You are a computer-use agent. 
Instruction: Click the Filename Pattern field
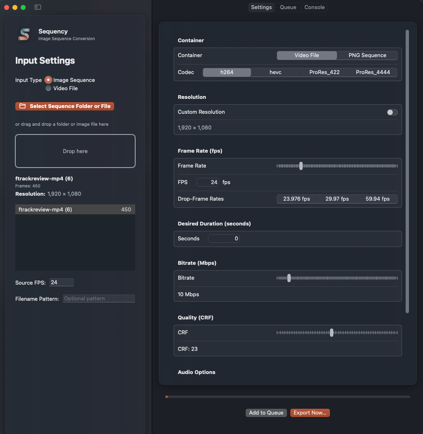click(99, 298)
